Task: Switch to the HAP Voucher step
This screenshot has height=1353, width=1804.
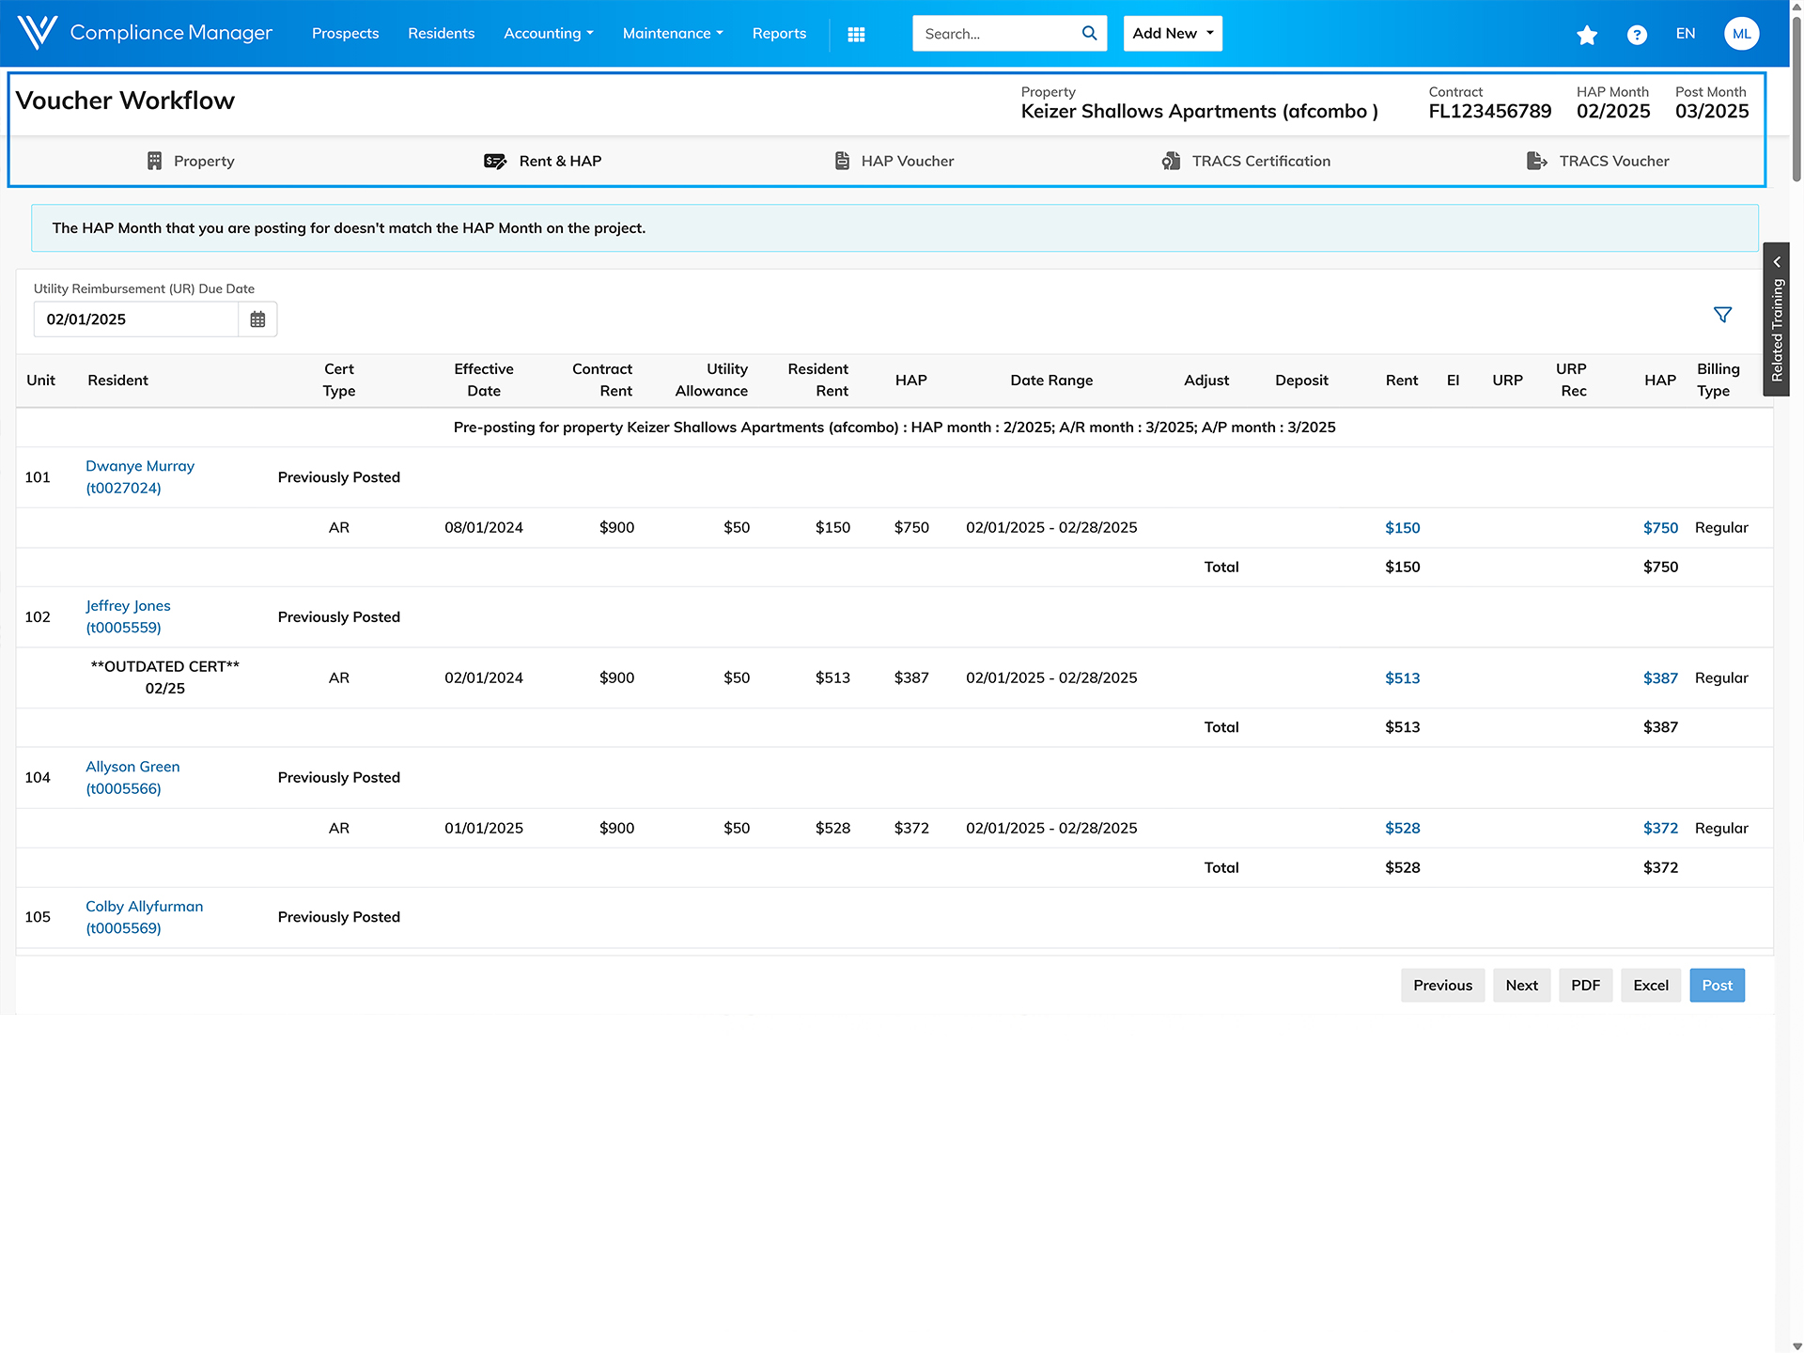Action: 894,161
